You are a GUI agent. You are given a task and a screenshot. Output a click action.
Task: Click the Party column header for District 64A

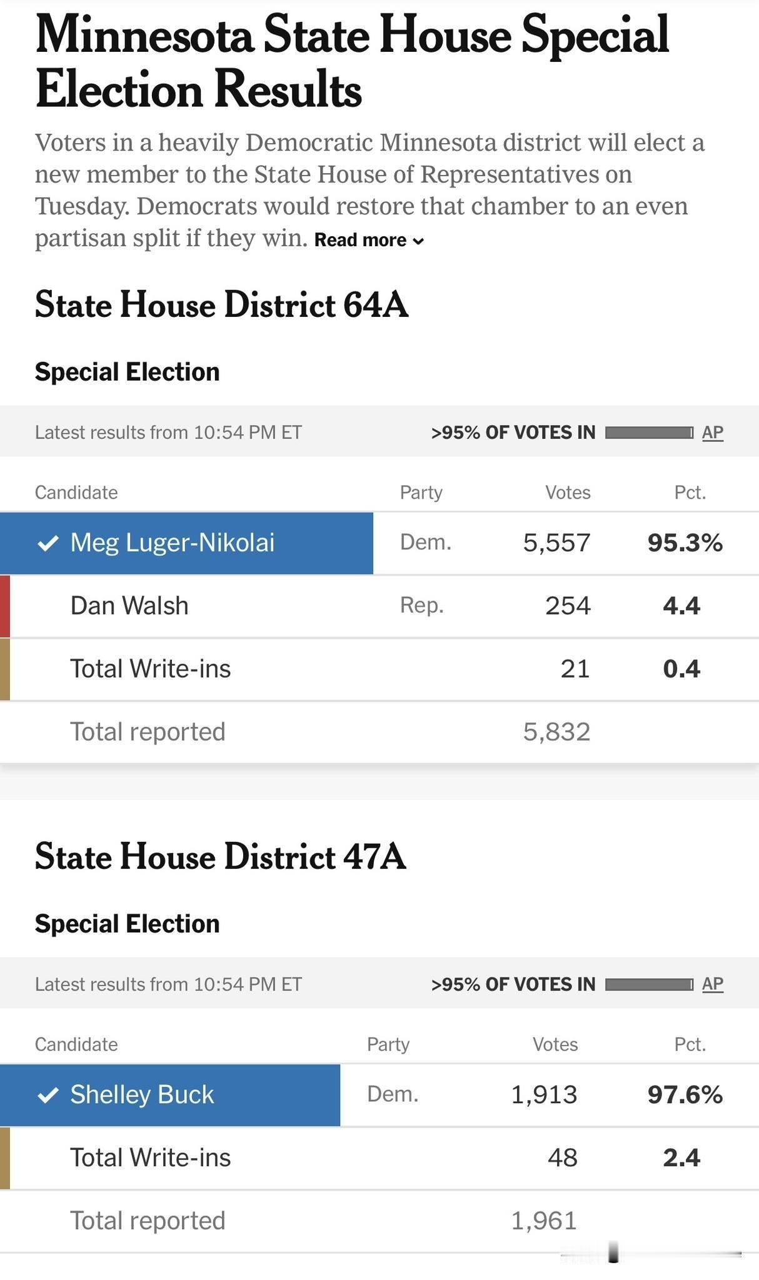421,493
